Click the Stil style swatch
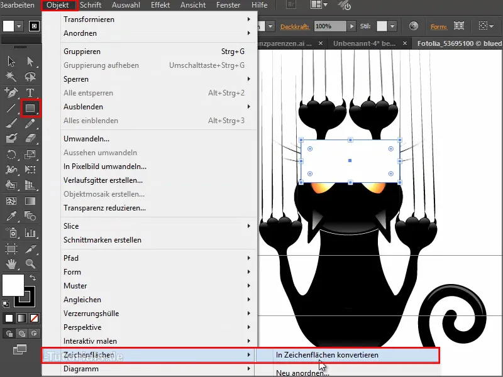This screenshot has height=377, width=503. 382,26
